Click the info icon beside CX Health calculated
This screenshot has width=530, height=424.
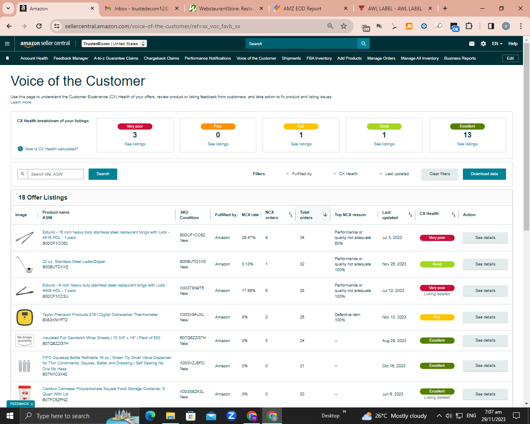(x=20, y=149)
